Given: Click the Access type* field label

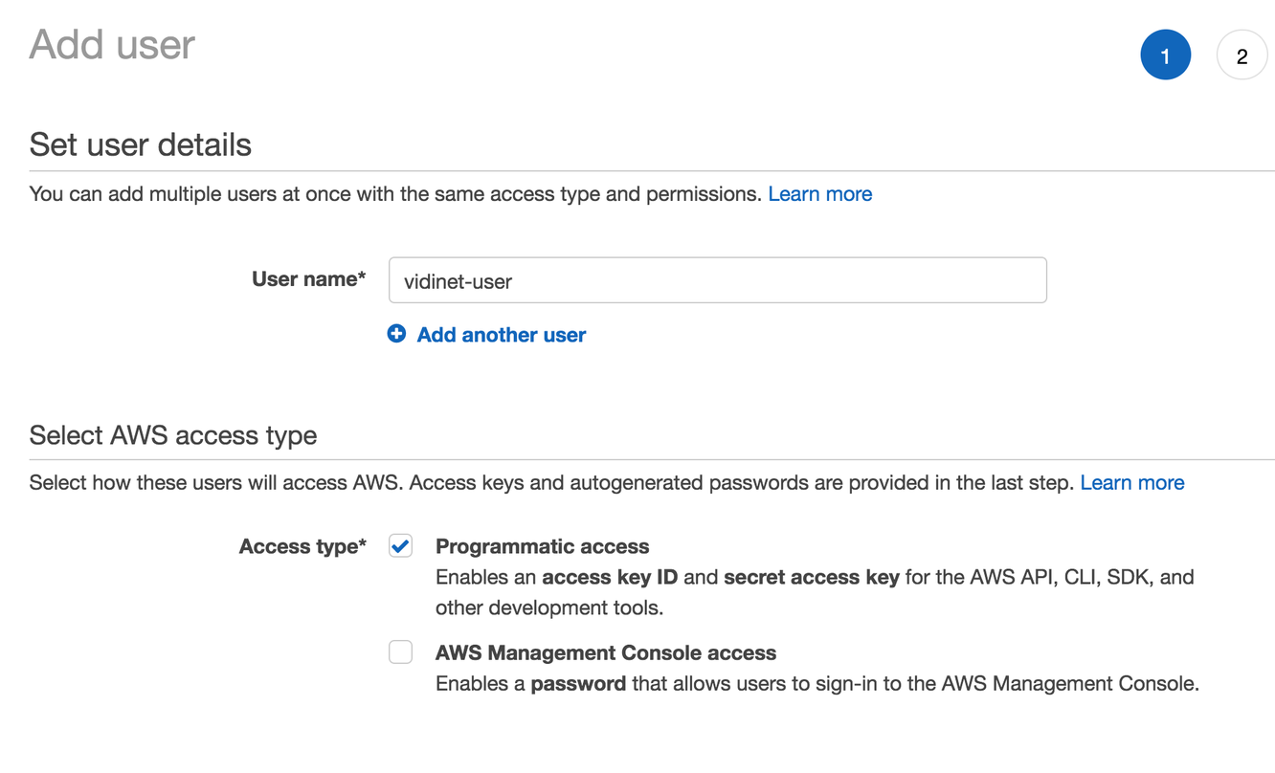Looking at the screenshot, I should pyautogui.click(x=302, y=546).
